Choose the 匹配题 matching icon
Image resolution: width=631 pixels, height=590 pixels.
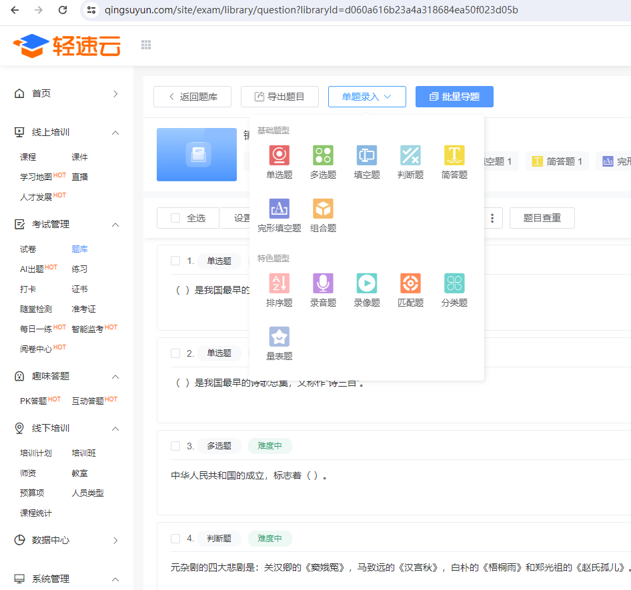point(410,283)
